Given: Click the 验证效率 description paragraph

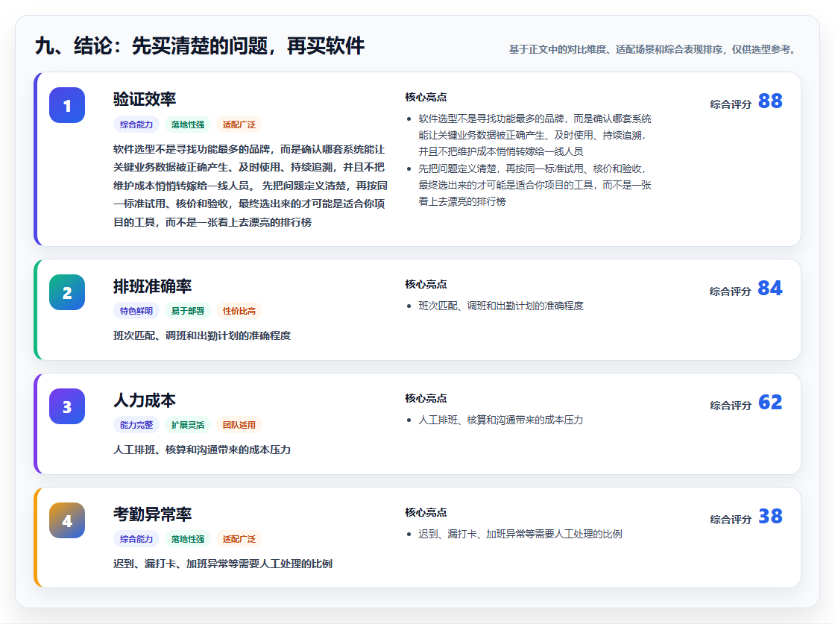Looking at the screenshot, I should point(250,186).
